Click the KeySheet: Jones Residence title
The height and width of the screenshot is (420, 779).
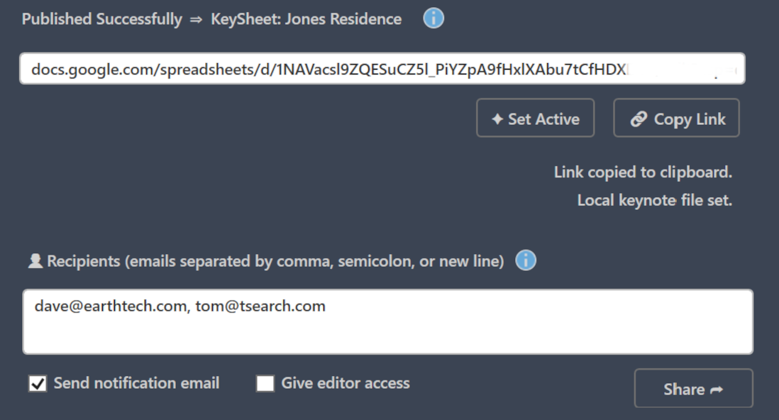(306, 19)
